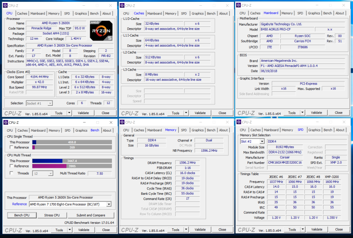353x238 pixels.
Task: Minimize the CPU-Z Bench window
Action: click(x=84, y=123)
